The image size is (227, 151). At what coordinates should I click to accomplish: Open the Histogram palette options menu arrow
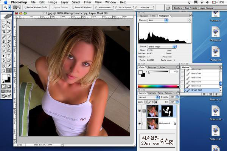point(191,15)
